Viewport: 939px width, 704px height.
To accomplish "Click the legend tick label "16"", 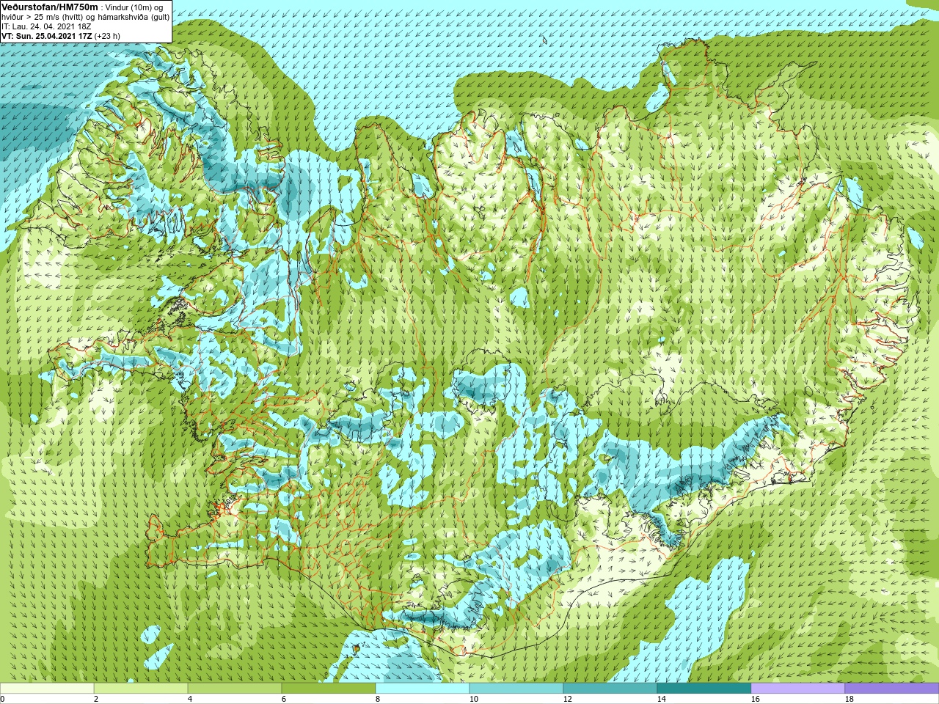I will (x=755, y=699).
